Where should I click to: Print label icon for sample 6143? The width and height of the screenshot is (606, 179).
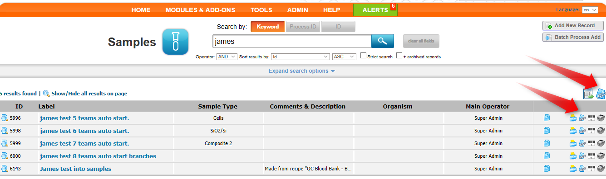tap(601, 169)
